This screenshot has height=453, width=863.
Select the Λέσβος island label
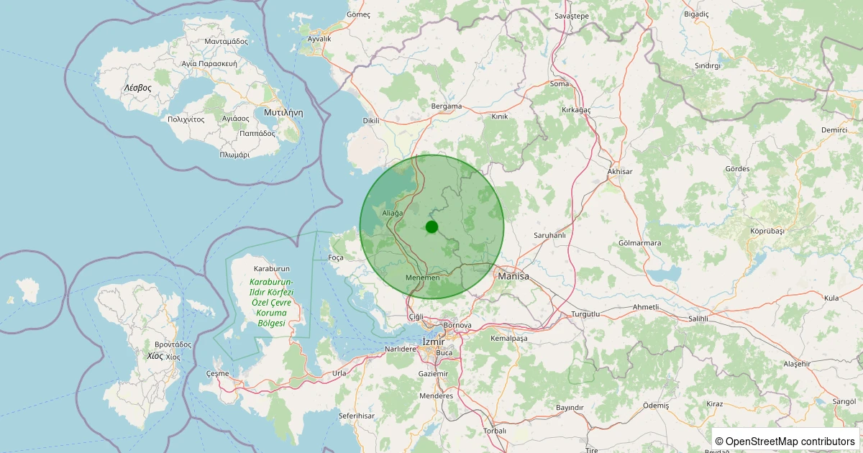coord(137,87)
